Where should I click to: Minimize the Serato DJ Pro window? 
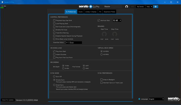(165, 2)
